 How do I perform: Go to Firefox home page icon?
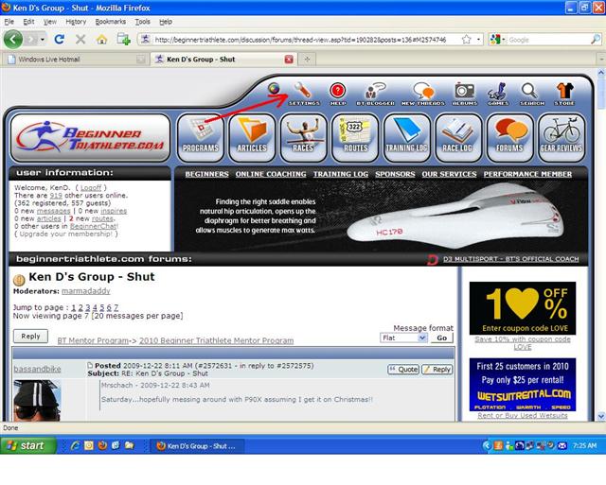[101, 40]
